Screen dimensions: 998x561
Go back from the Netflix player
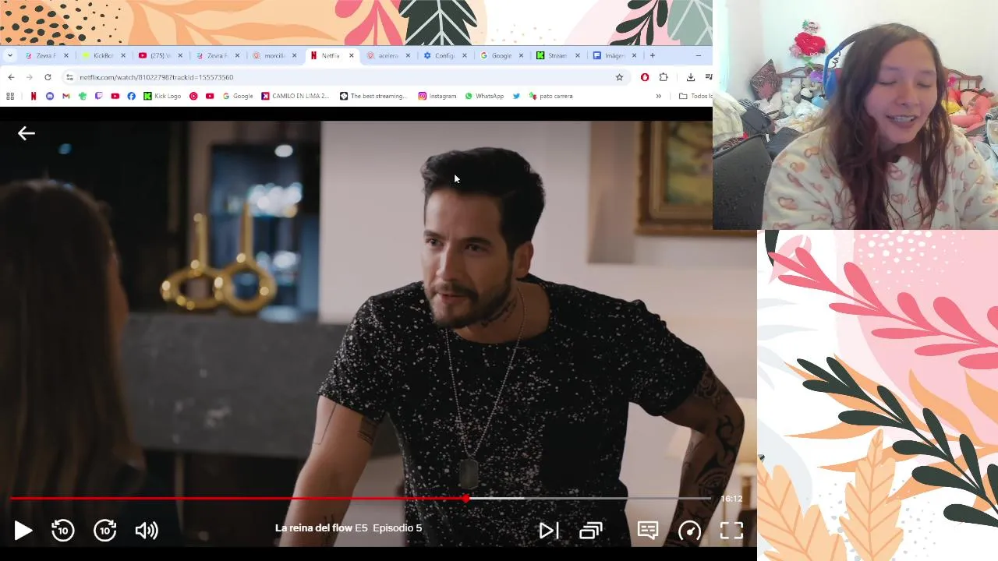27,133
